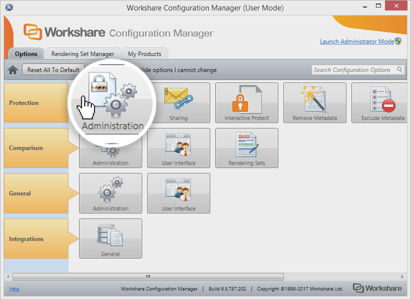Click the search magnifier icon
The image size is (411, 300).
point(399,69)
